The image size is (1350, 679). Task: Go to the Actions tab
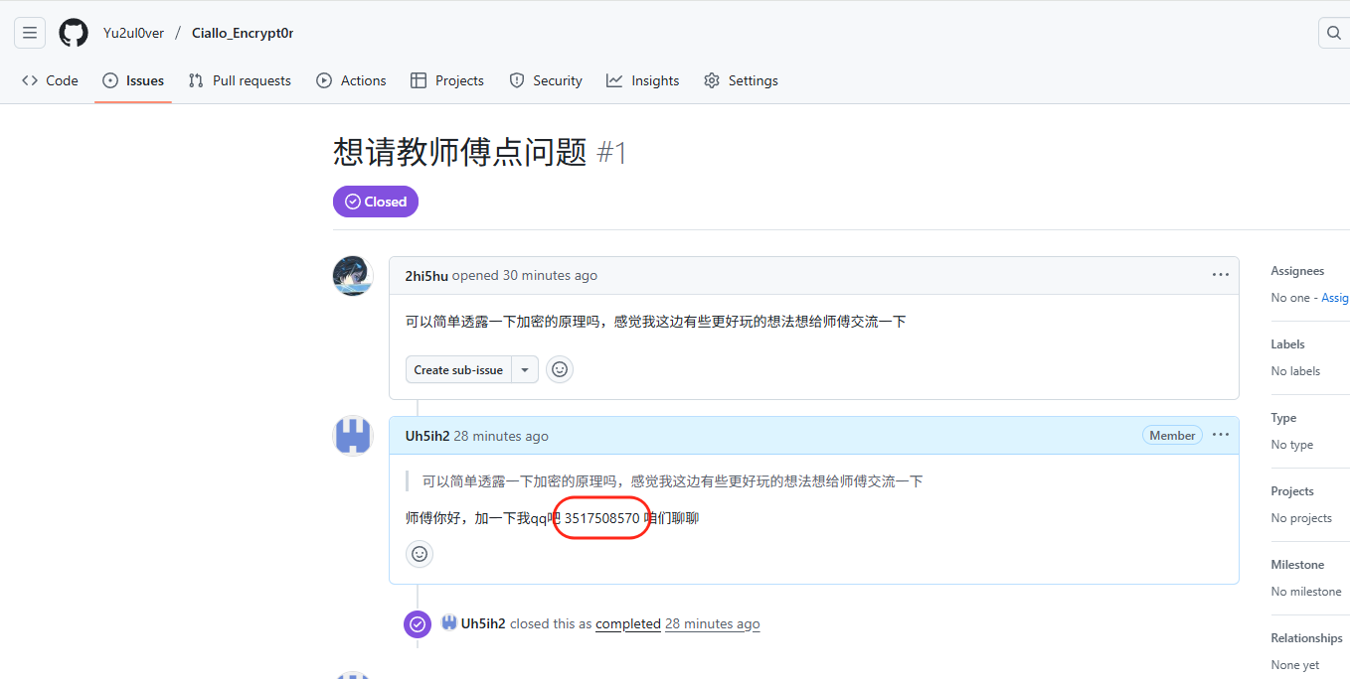coord(351,80)
